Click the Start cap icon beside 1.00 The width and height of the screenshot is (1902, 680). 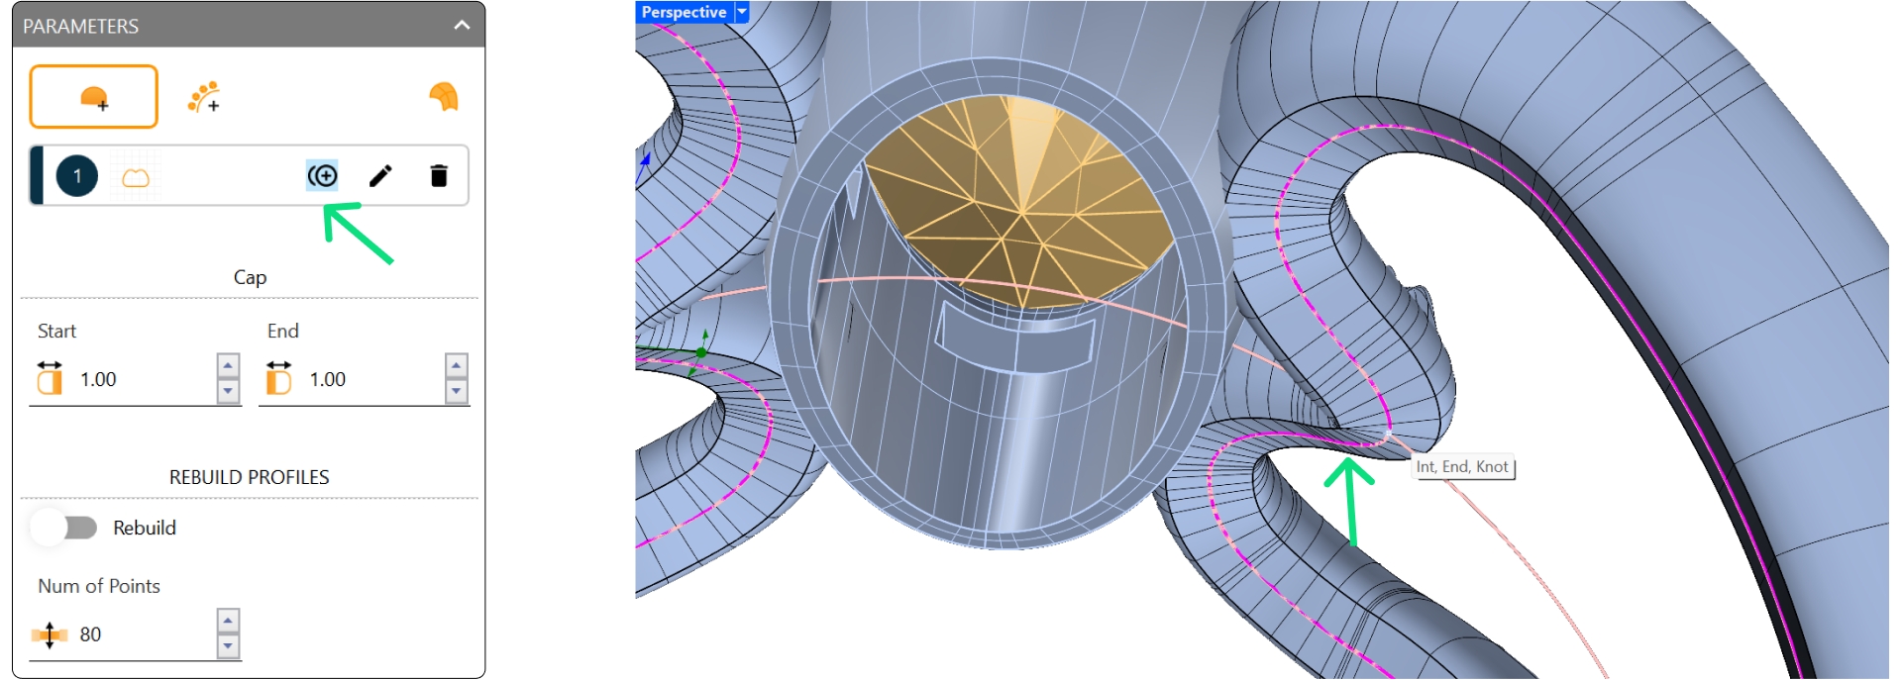(50, 378)
